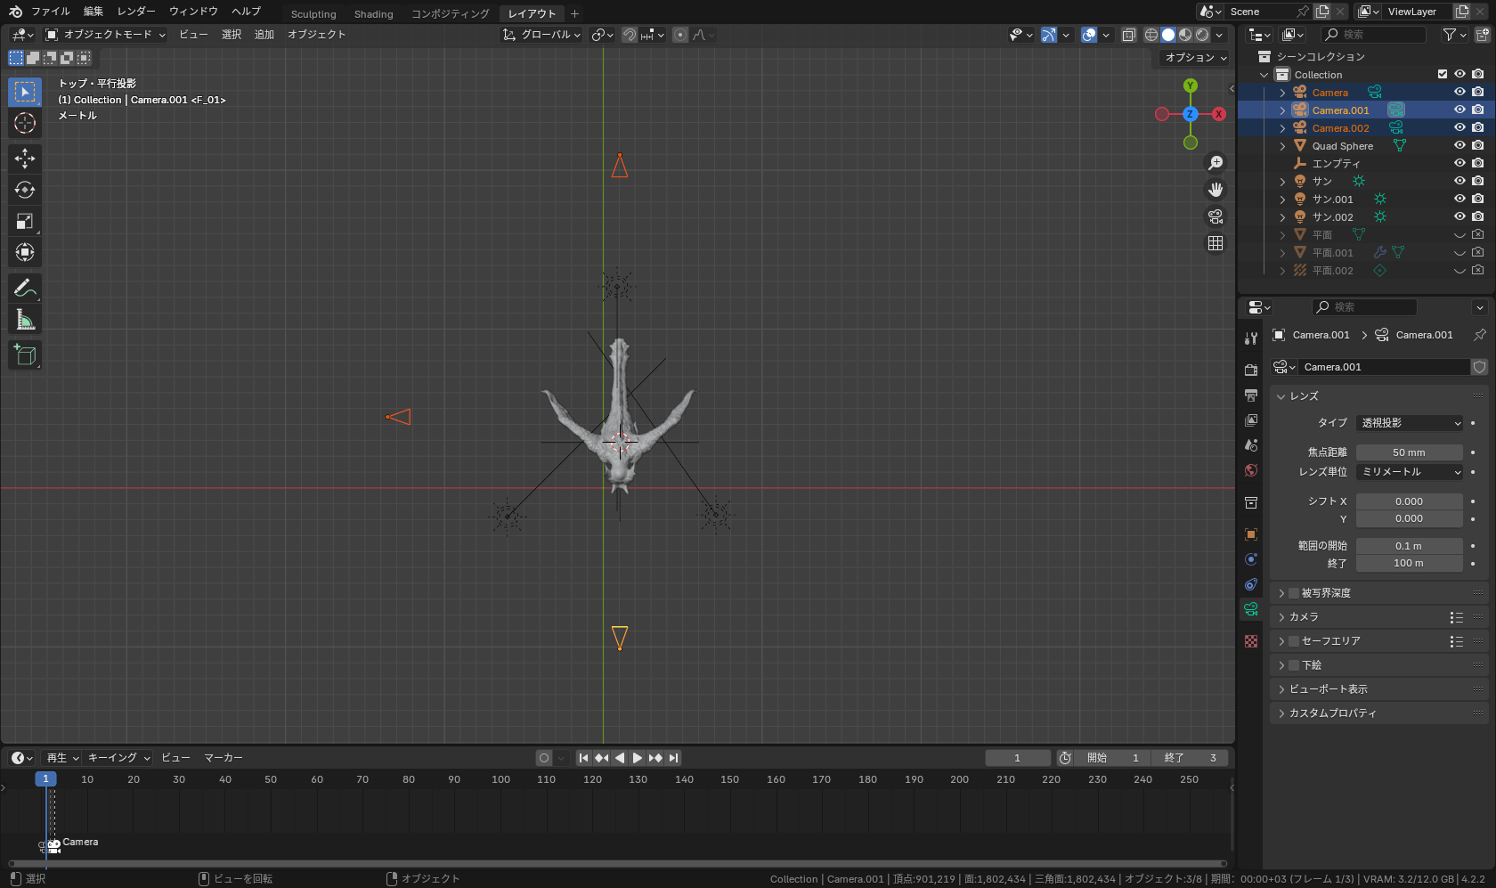
Task: Open the レンダー menu
Action: (136, 12)
